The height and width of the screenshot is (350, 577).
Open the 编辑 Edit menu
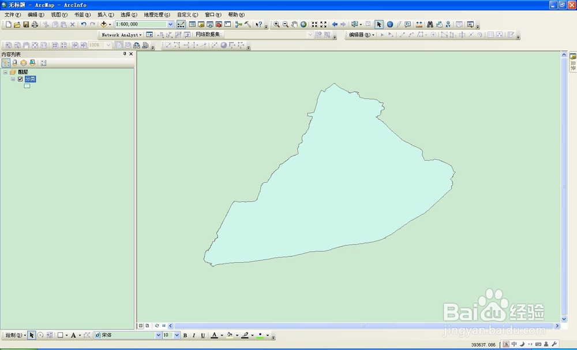36,15
